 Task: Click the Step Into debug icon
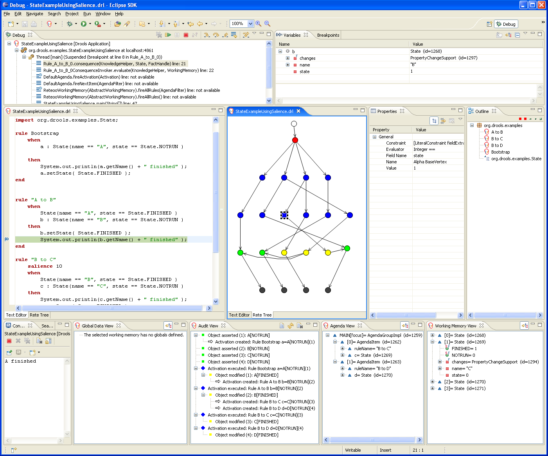tap(207, 35)
